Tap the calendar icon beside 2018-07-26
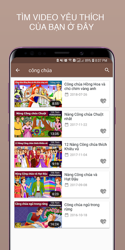Image resolution: width=125 pixels, height=250 pixels. coord(67,95)
